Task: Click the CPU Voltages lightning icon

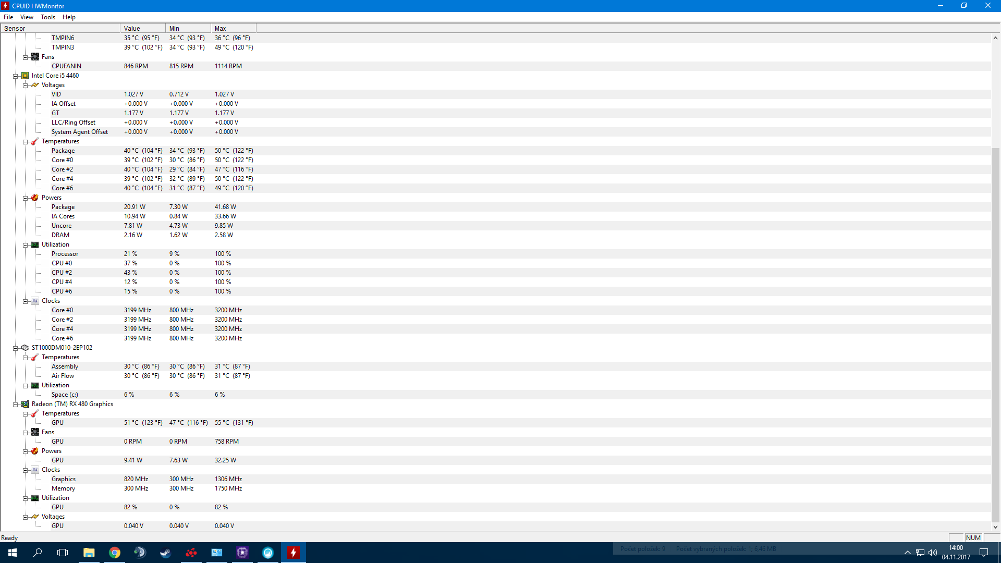Action: pos(35,85)
